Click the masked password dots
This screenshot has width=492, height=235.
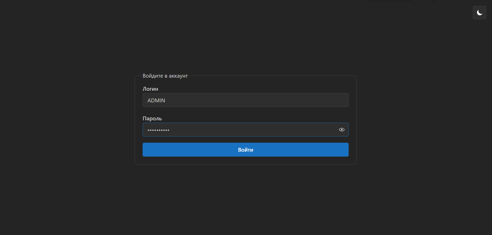point(158,130)
